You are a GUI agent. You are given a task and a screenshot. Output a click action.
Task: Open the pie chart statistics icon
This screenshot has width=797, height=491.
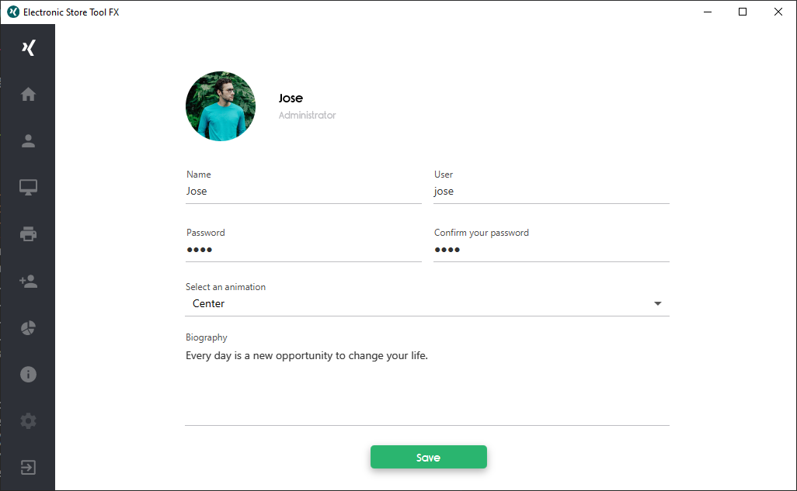click(x=28, y=327)
